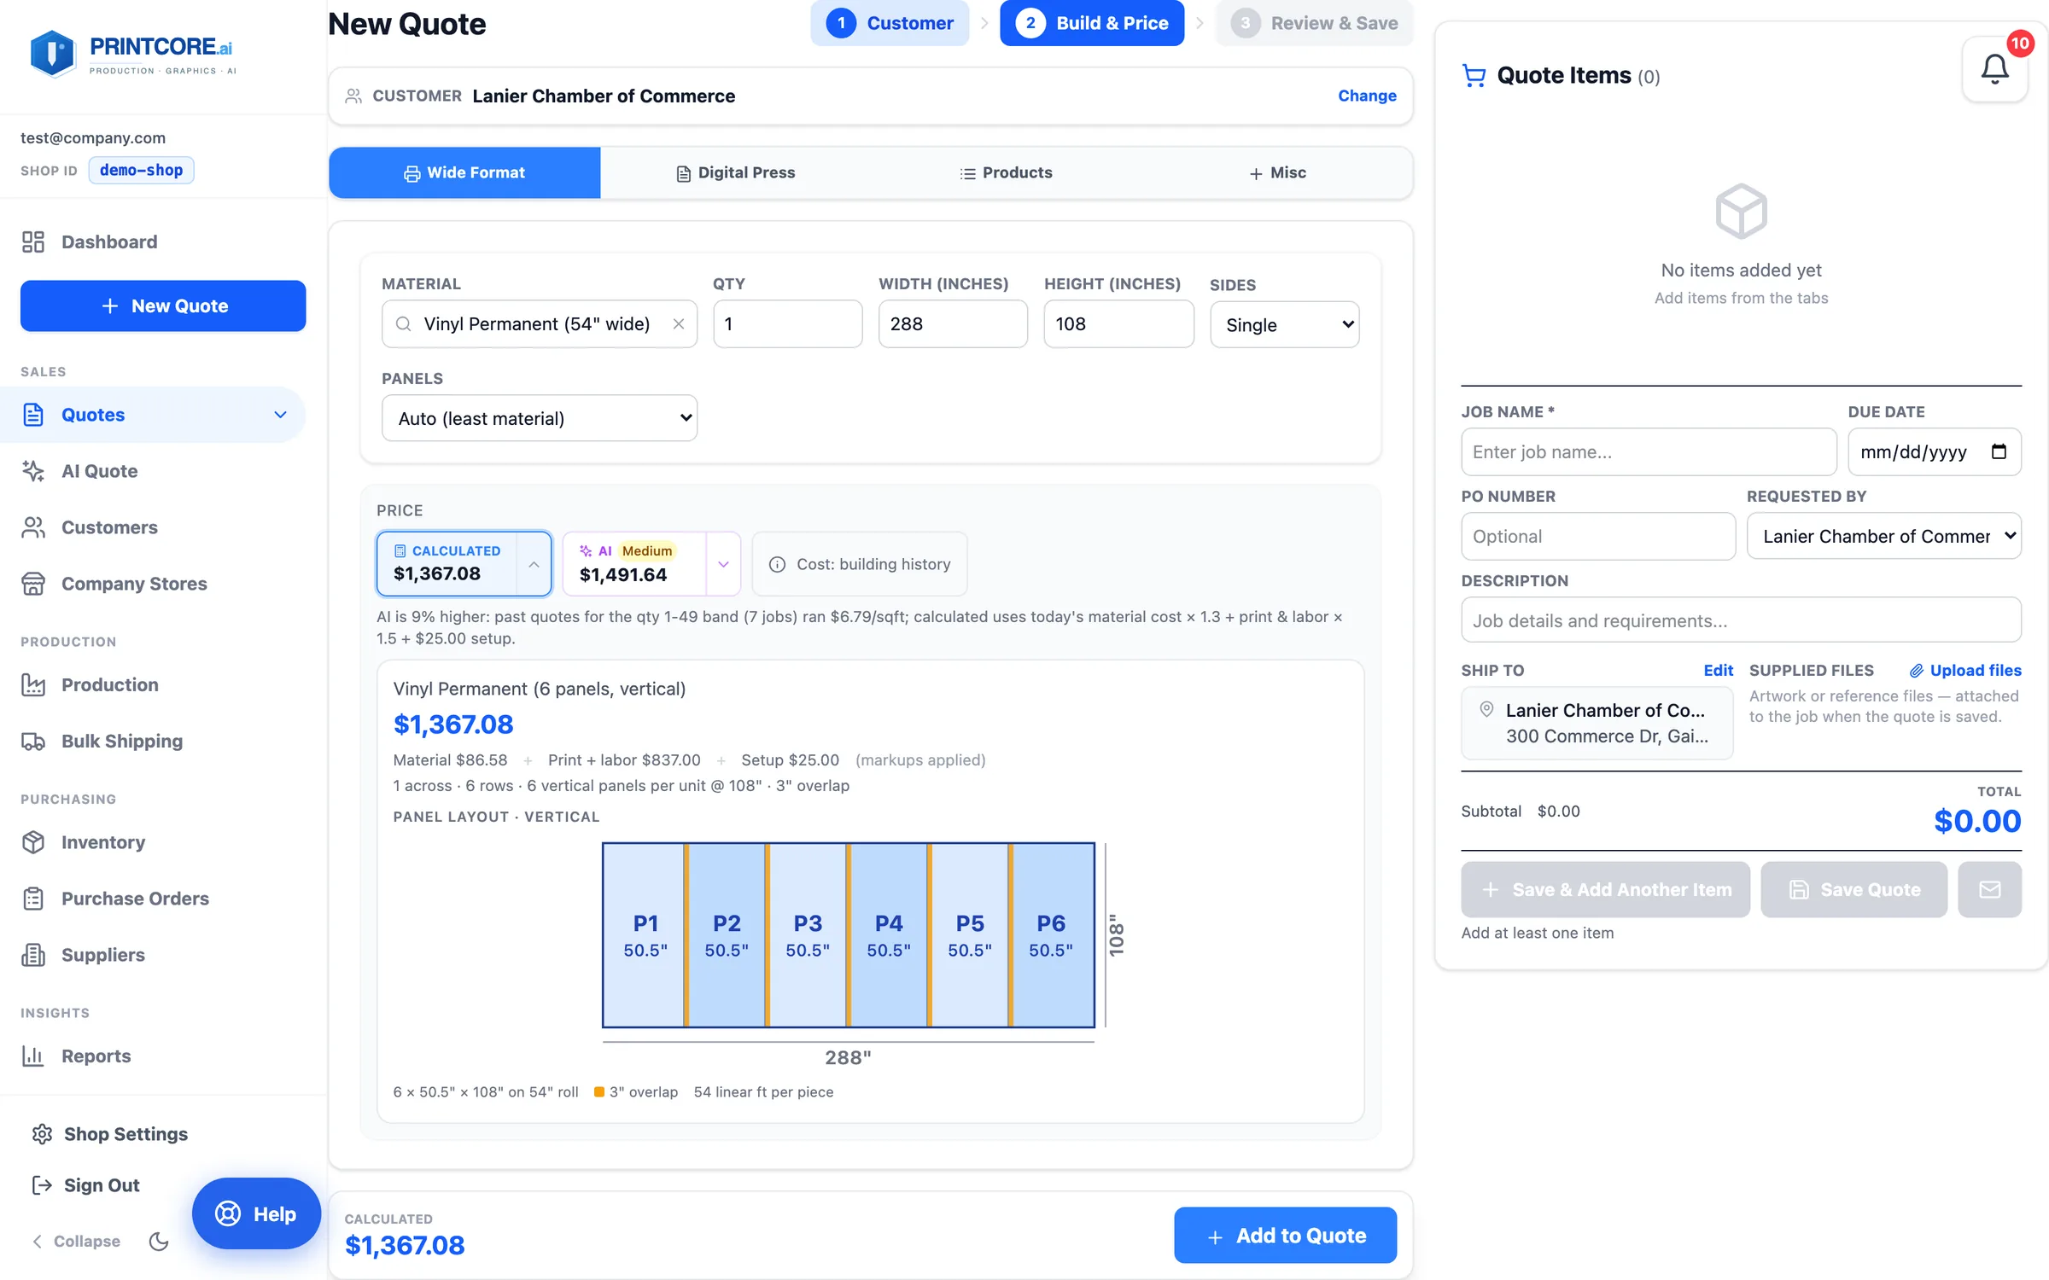Collapse the Calculated price details chevron

pyautogui.click(x=534, y=564)
